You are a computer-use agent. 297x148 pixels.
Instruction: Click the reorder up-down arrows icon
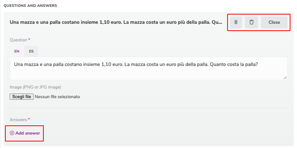click(x=236, y=22)
